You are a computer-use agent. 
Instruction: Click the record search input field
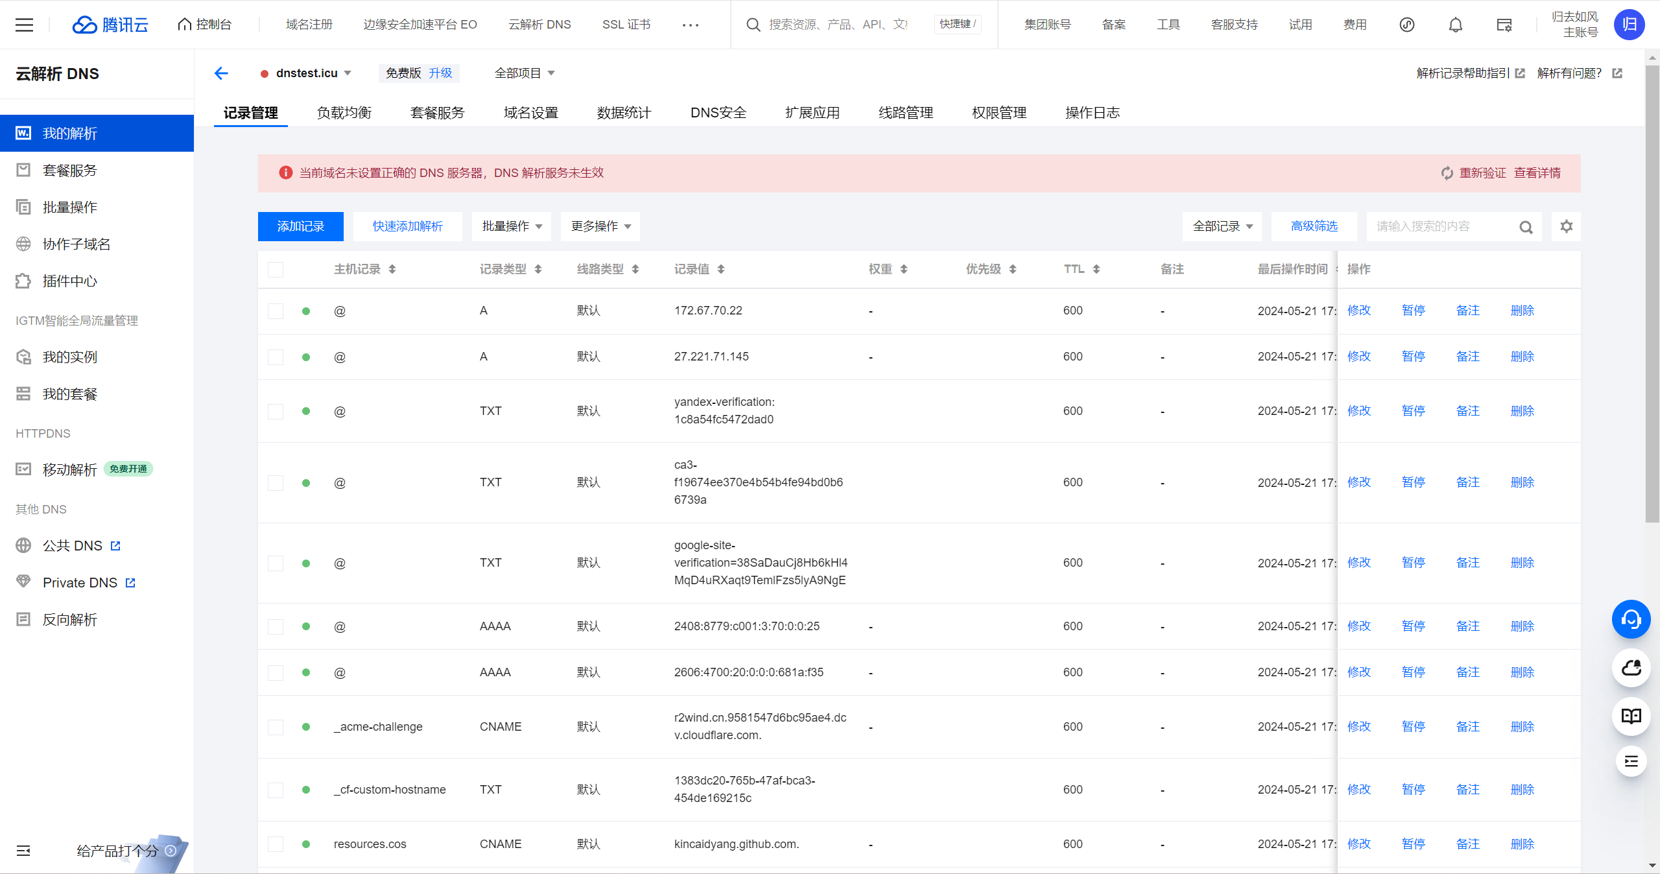point(1440,226)
